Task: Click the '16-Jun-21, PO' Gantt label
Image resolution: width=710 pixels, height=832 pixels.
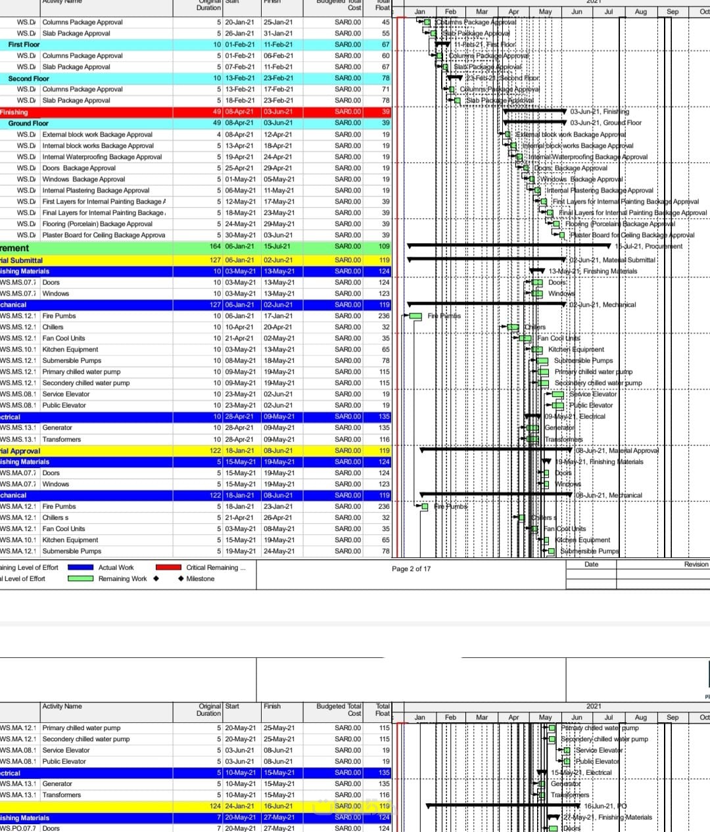Action: 605,806
